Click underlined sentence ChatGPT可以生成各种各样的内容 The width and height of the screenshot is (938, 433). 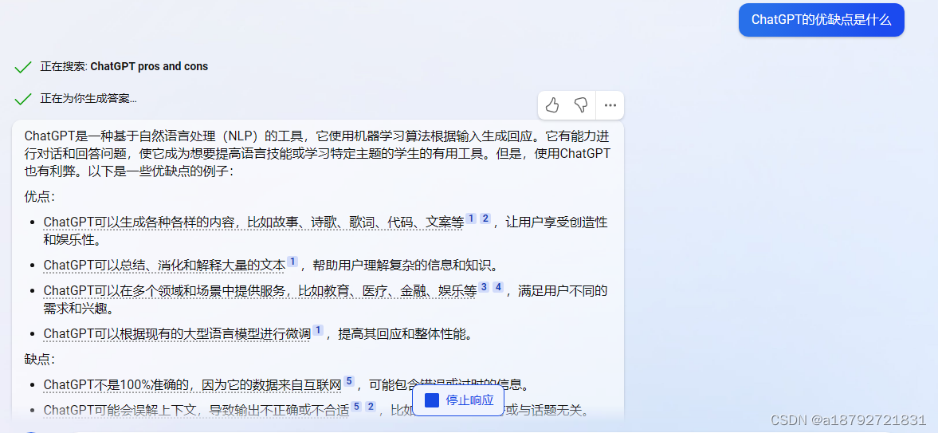point(254,222)
